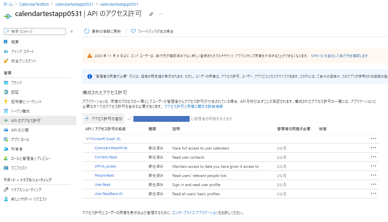Click 'Sign in and read user profile' text

click(x=196, y=184)
